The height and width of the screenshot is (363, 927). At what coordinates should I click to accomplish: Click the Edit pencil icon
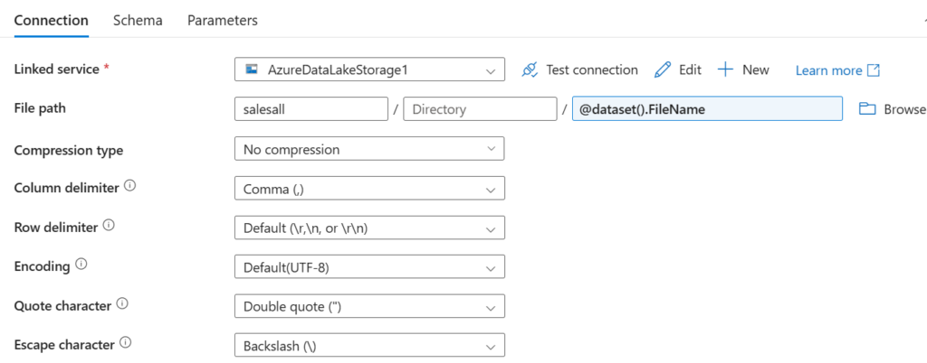(x=663, y=70)
